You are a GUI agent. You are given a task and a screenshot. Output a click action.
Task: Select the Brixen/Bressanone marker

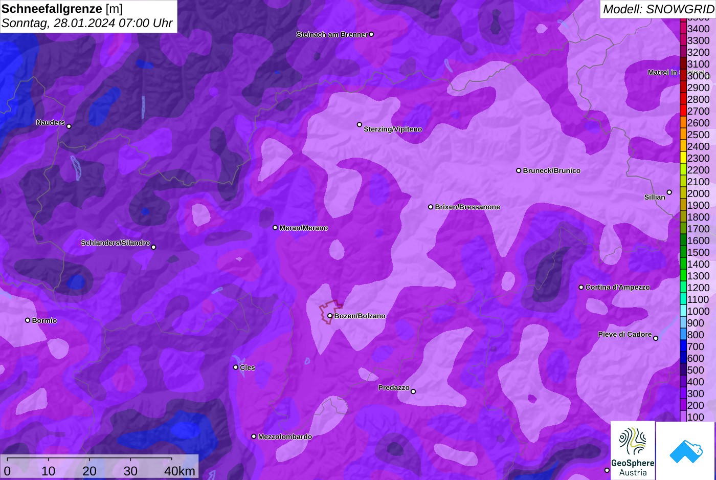[x=431, y=207]
